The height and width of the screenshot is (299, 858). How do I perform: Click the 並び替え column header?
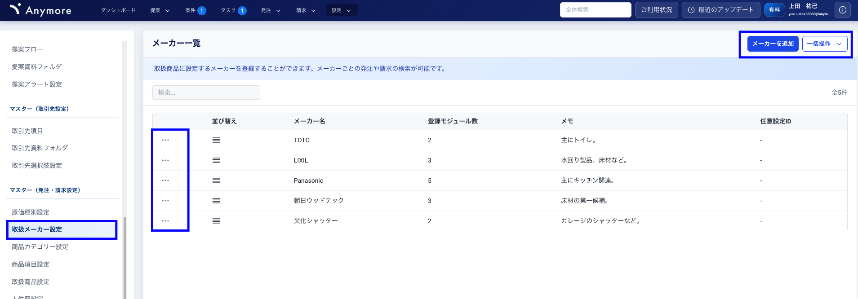(x=224, y=121)
